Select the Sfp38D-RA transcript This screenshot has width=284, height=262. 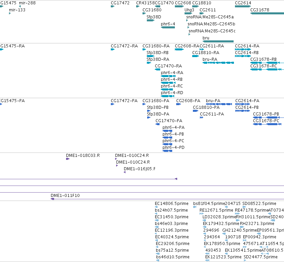coord(149,63)
